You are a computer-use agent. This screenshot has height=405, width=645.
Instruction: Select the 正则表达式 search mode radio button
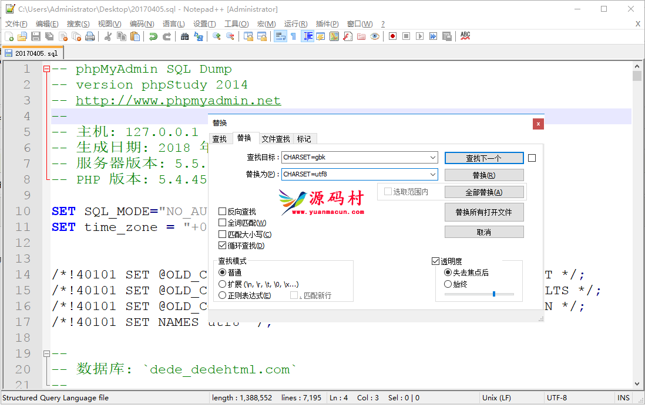(223, 295)
